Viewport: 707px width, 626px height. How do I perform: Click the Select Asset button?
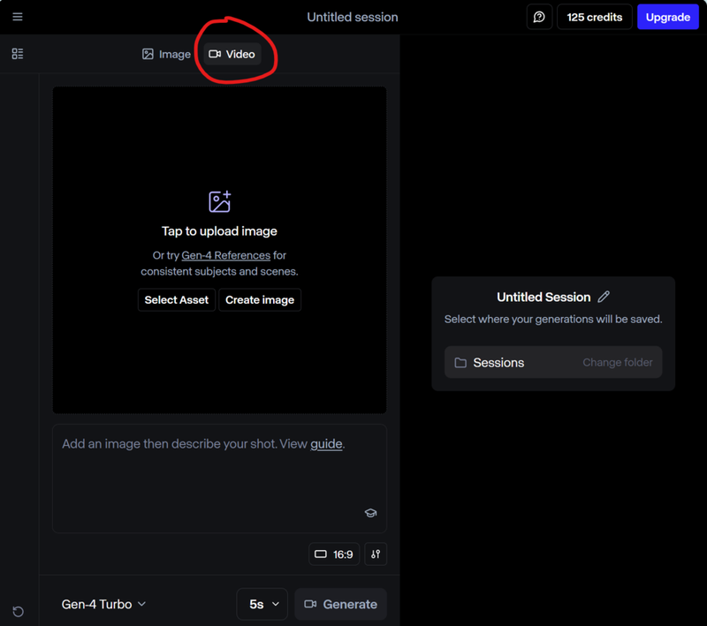[176, 300]
